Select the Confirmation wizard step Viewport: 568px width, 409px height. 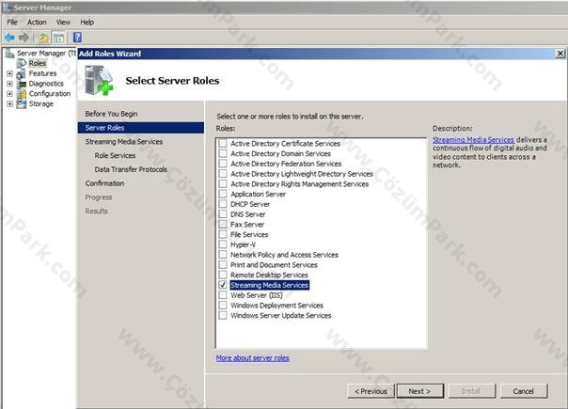pos(104,183)
